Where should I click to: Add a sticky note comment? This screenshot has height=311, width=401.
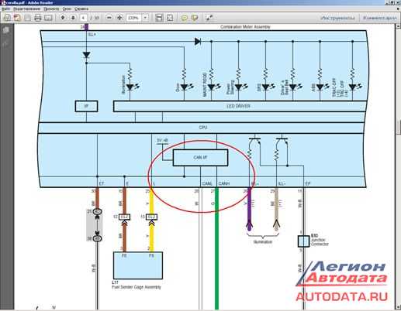tap(184, 18)
